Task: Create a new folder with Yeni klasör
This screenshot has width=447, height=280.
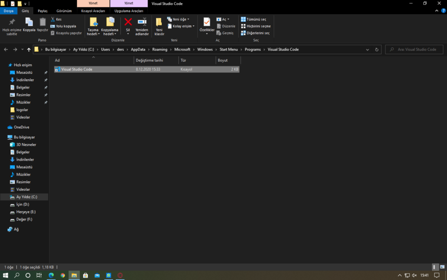Action: [159, 26]
